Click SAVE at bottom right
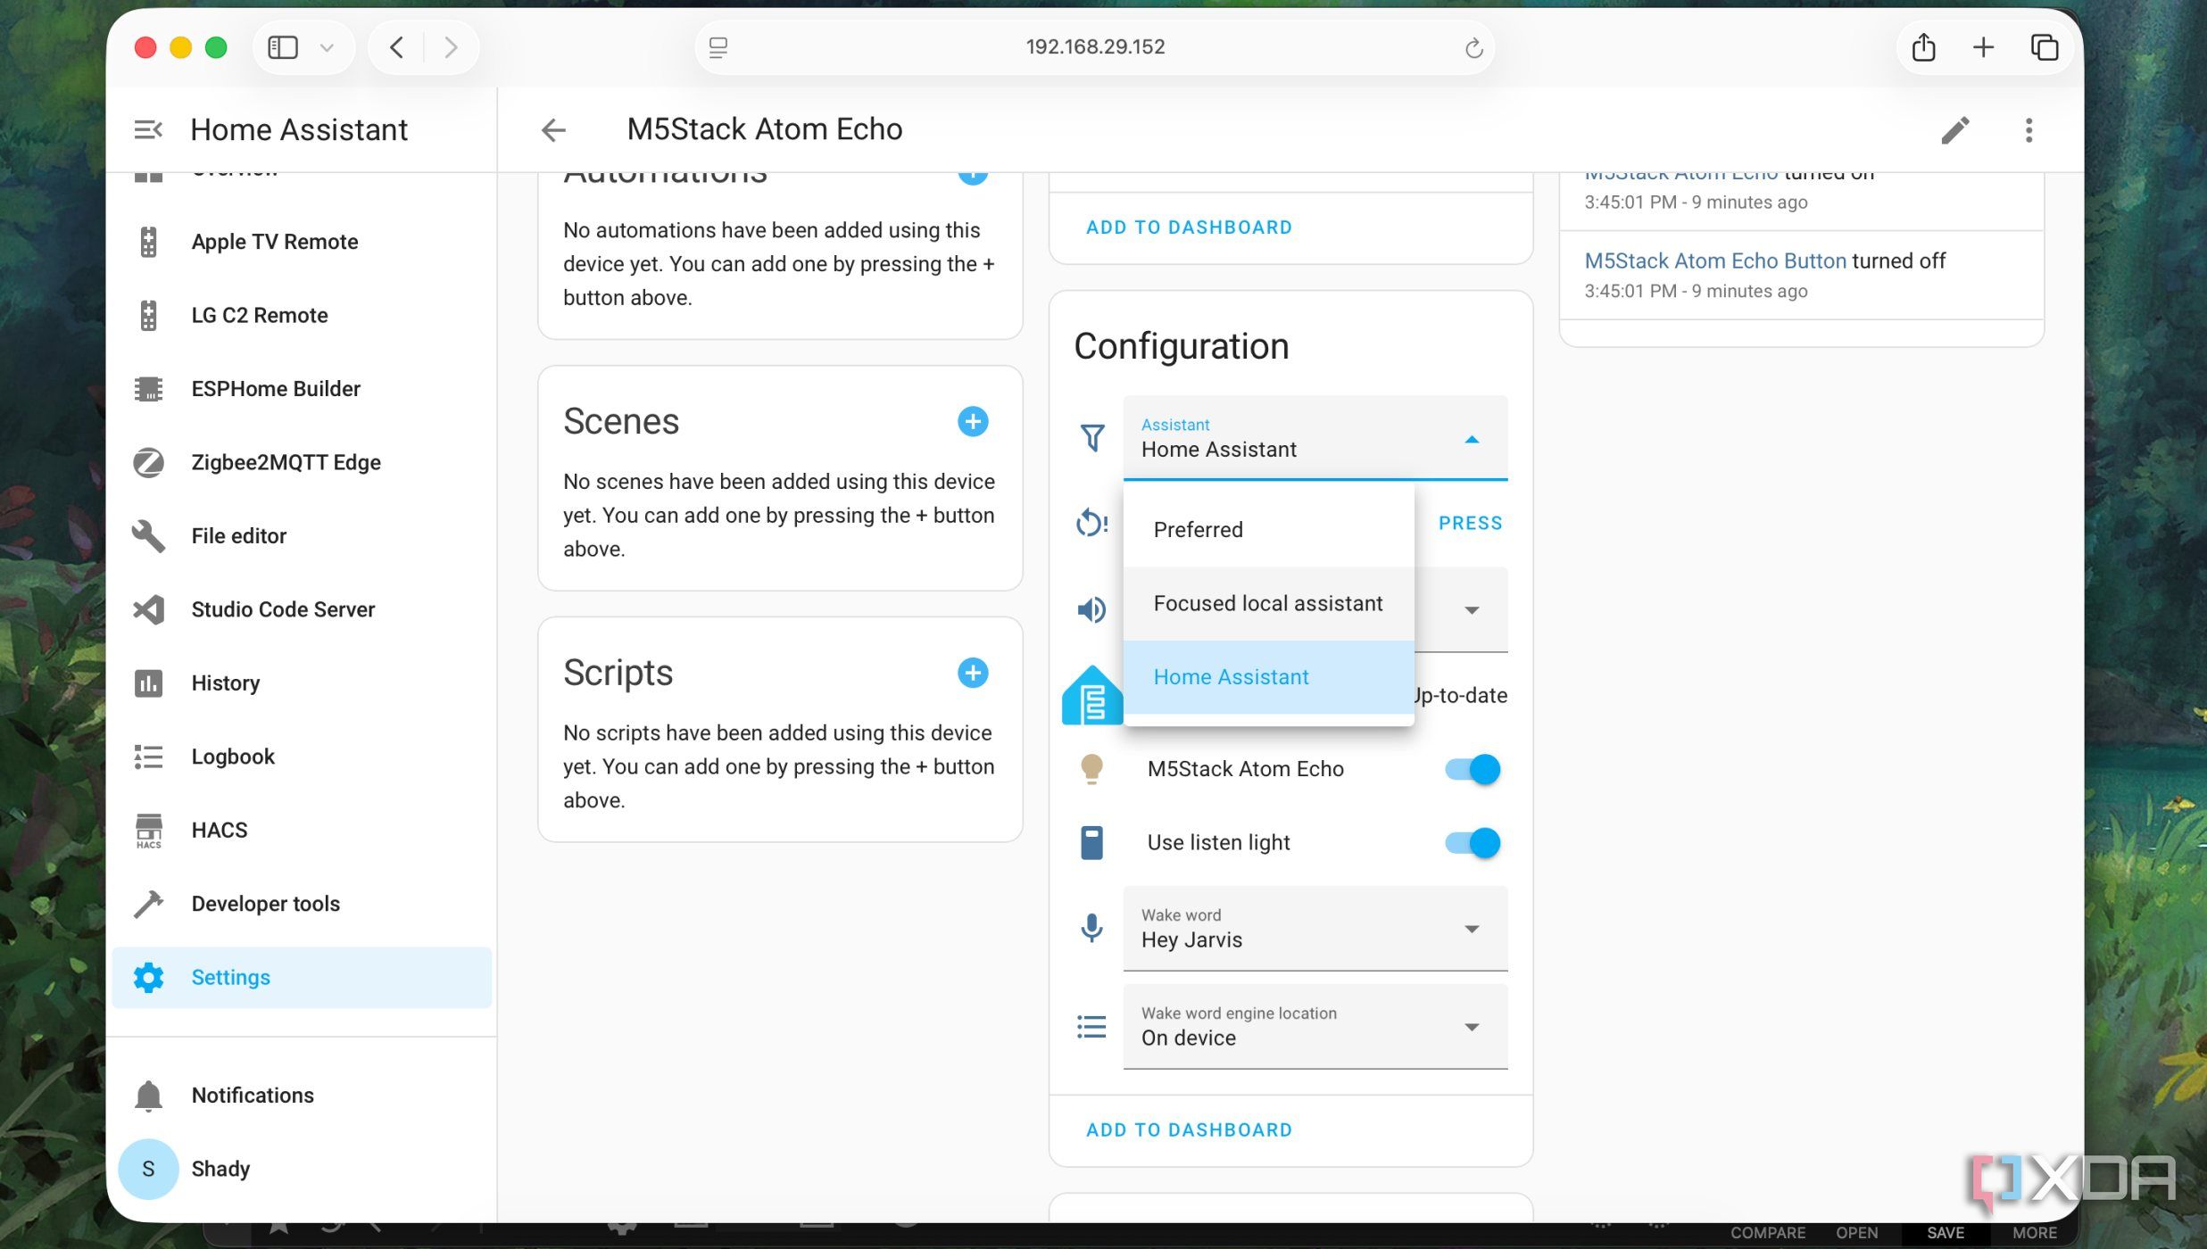 pyautogui.click(x=1946, y=1233)
